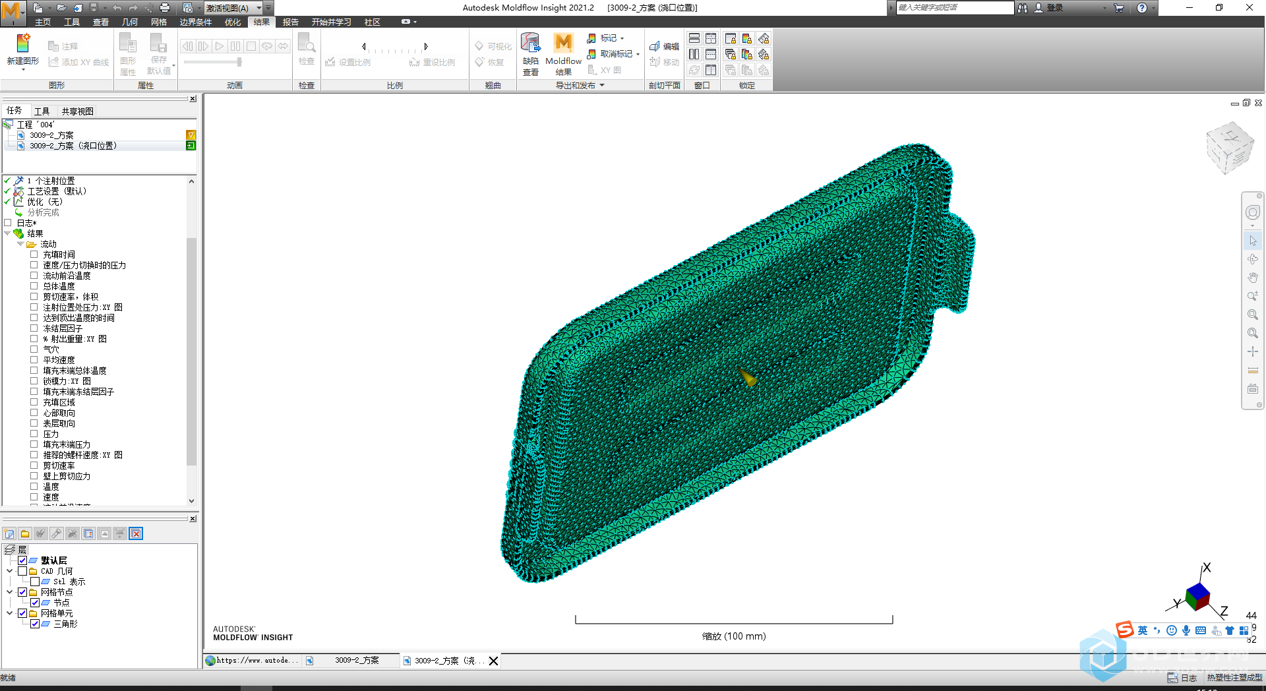This screenshot has width=1266, height=691.
Task: Open the 网格 ribbon tab
Action: [159, 22]
